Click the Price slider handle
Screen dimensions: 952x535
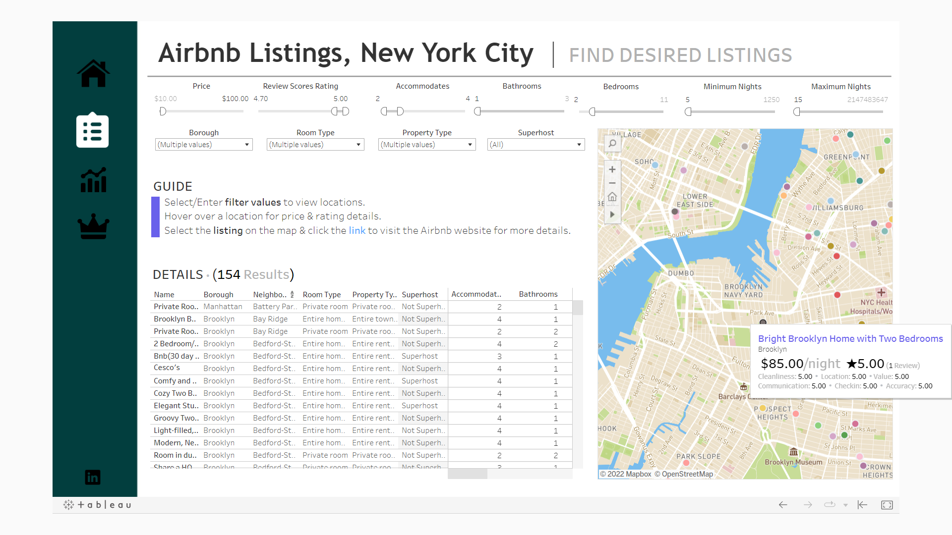coord(163,111)
